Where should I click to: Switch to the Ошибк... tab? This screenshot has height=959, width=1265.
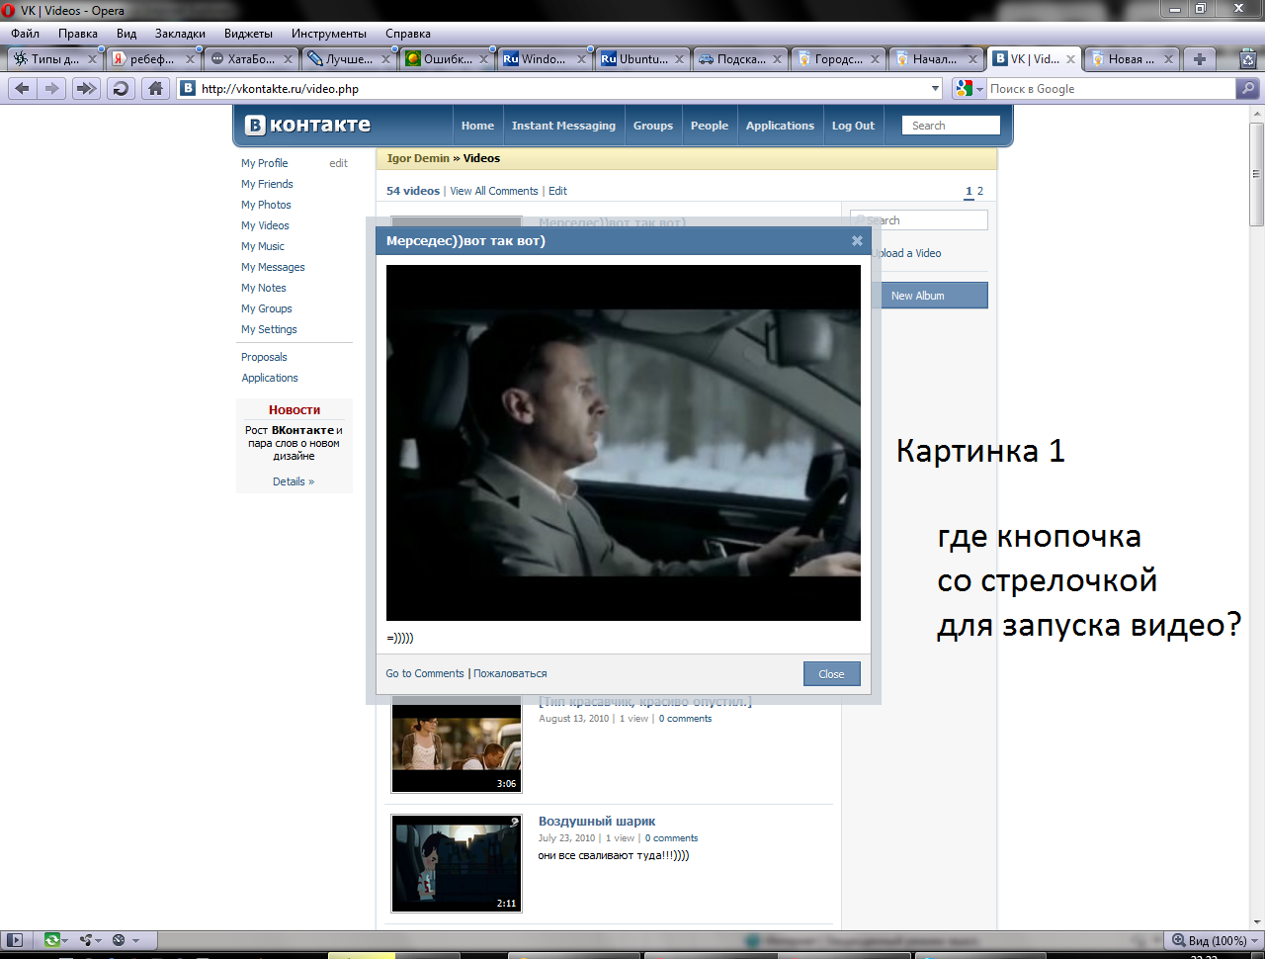pos(447,59)
